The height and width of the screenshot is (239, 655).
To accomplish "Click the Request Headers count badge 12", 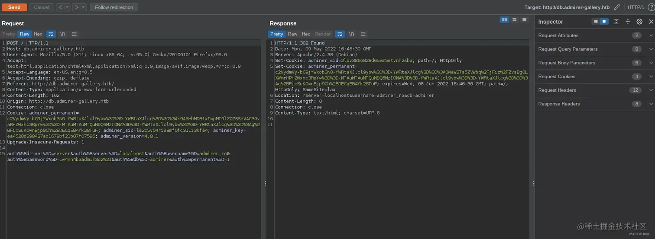I will [636, 90].
